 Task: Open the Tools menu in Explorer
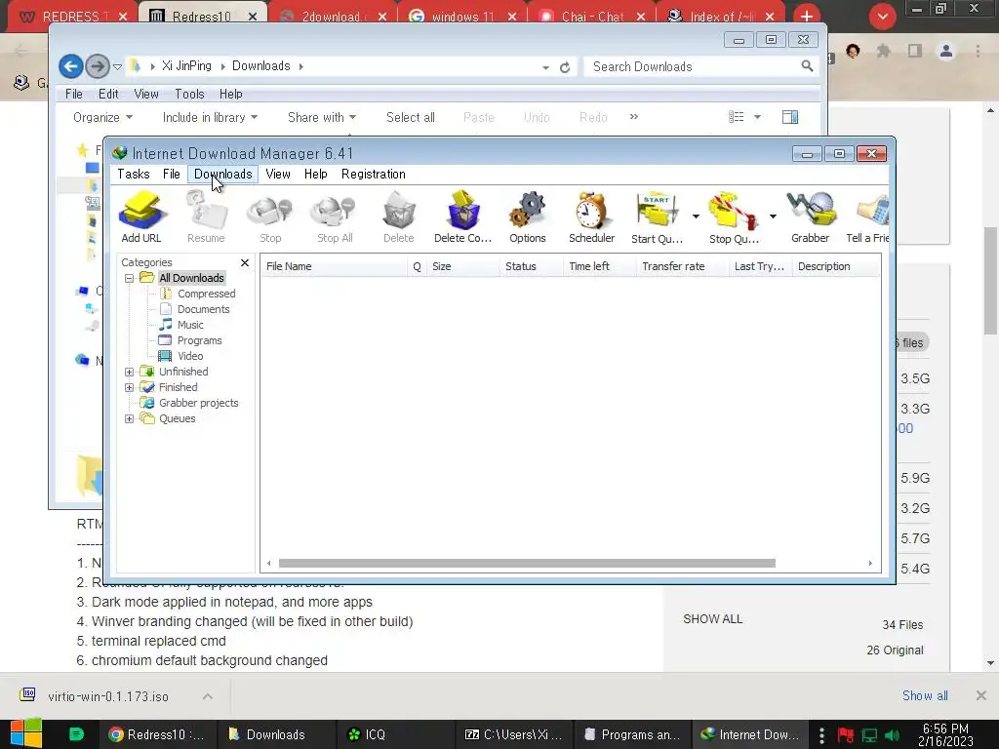pyautogui.click(x=189, y=94)
